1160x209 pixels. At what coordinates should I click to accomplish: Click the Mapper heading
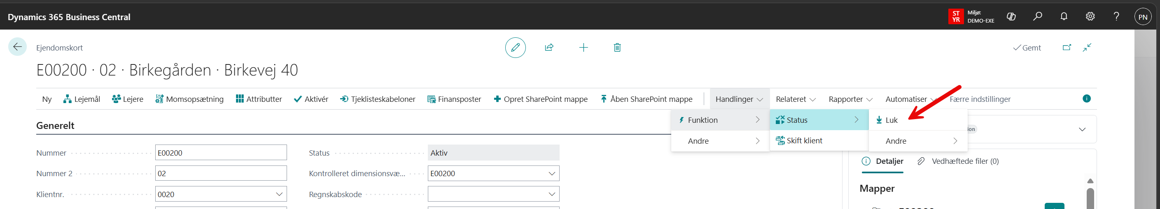[877, 188]
